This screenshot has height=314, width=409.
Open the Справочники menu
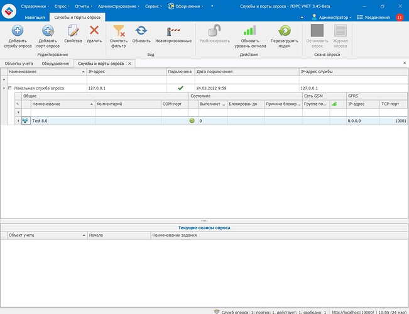35,6
